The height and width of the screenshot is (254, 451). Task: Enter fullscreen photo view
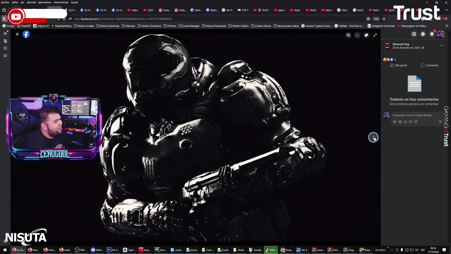point(375,35)
